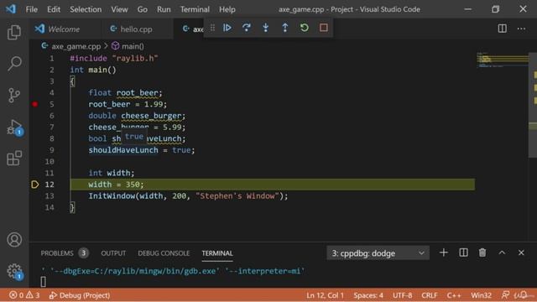Screen dimensions: 537x302
Task: Click debug Continue button
Action: [227, 28]
